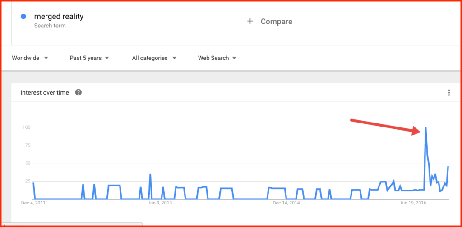Viewport: 462px width, 227px height.
Task: Click the Interest over time heading
Action: [x=45, y=93]
